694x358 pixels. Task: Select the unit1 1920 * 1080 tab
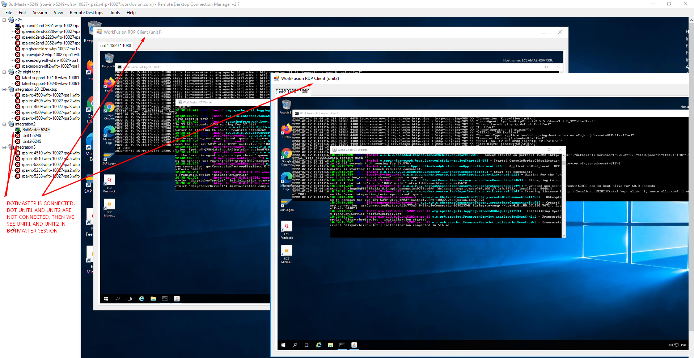(116, 46)
